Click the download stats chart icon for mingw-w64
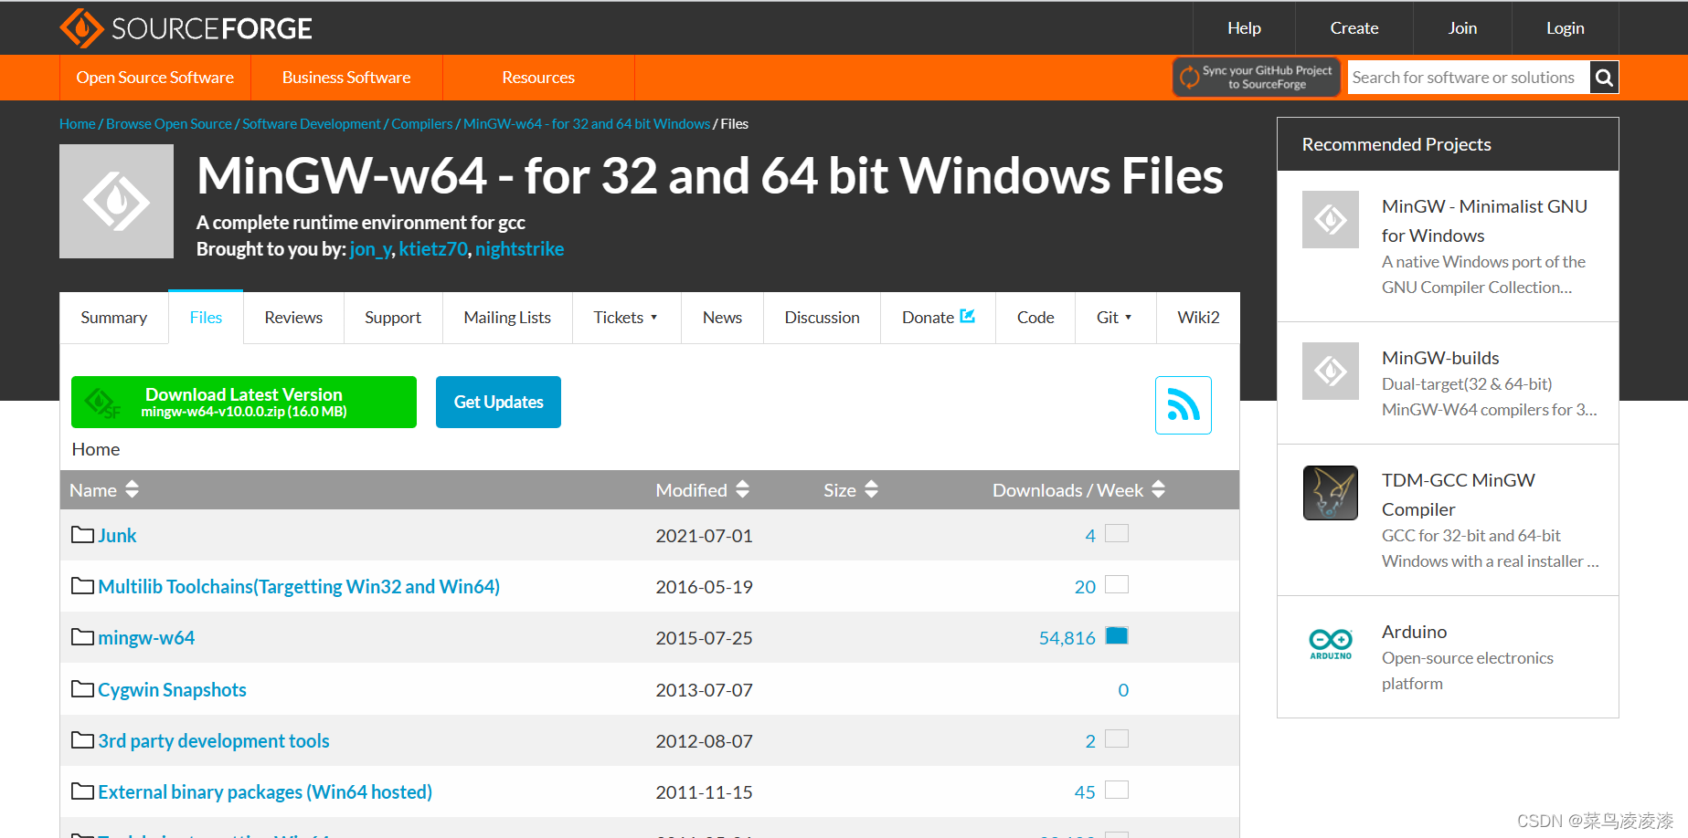The image size is (1688, 838). 1117,635
